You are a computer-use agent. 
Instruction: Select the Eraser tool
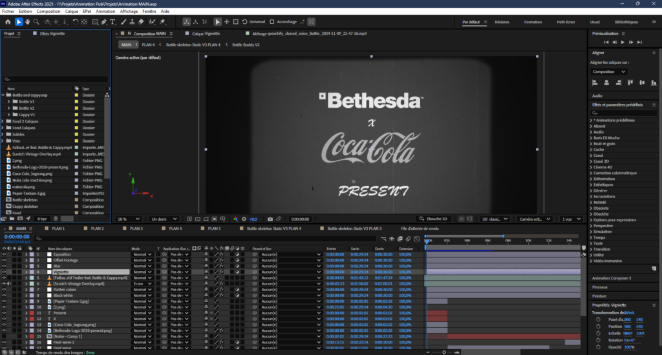click(x=141, y=22)
